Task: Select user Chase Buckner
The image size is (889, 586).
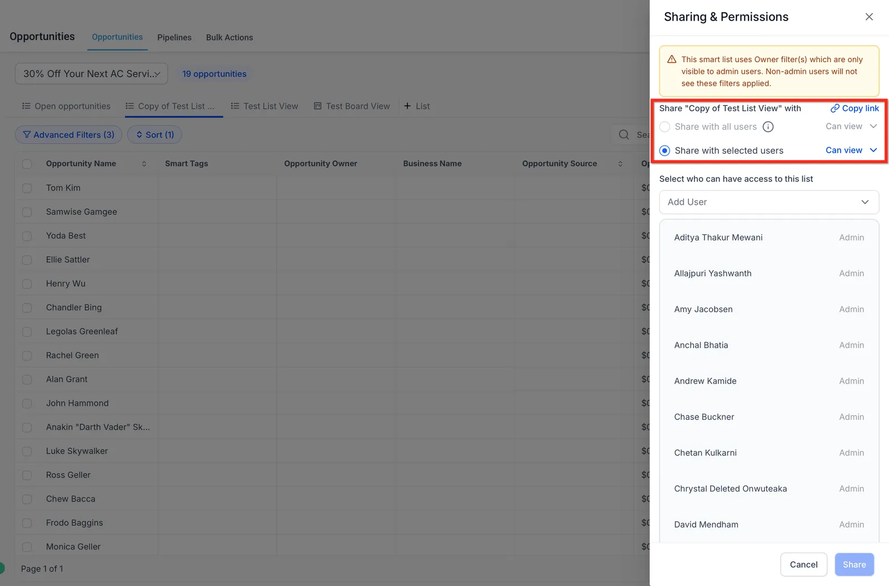Action: [769, 417]
